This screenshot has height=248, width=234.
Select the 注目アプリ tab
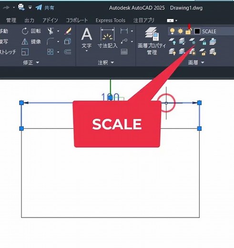tap(144, 20)
